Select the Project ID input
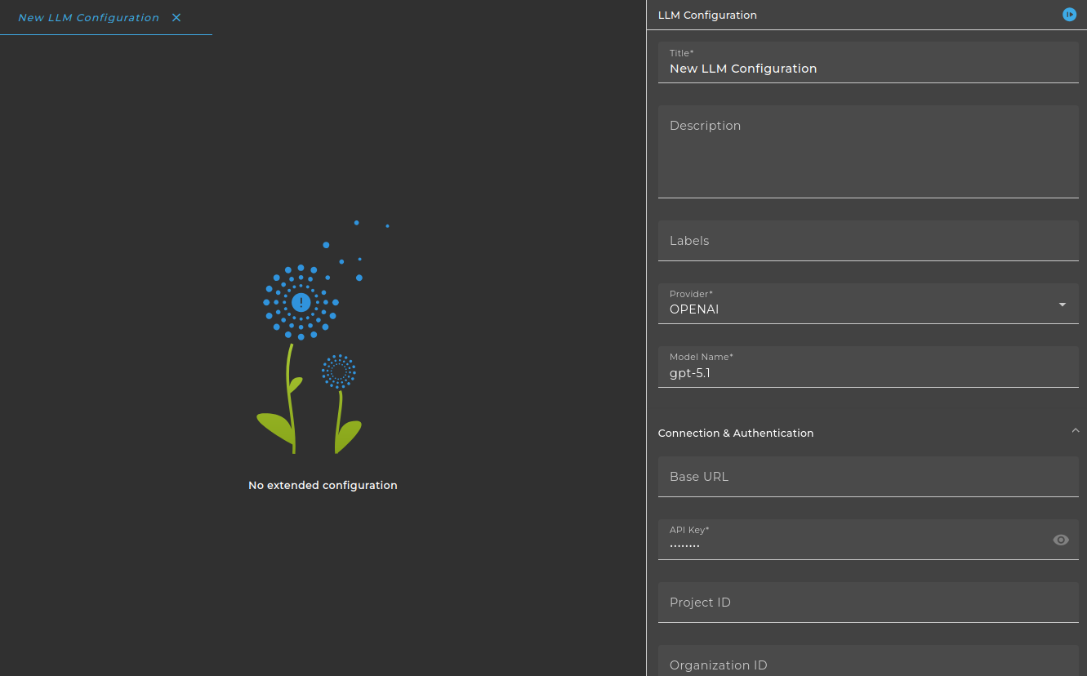This screenshot has width=1087, height=676. 868,603
